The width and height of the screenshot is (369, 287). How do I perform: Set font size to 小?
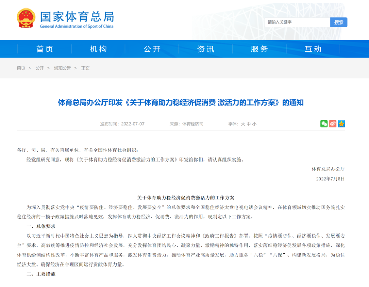pyautogui.click(x=254, y=124)
